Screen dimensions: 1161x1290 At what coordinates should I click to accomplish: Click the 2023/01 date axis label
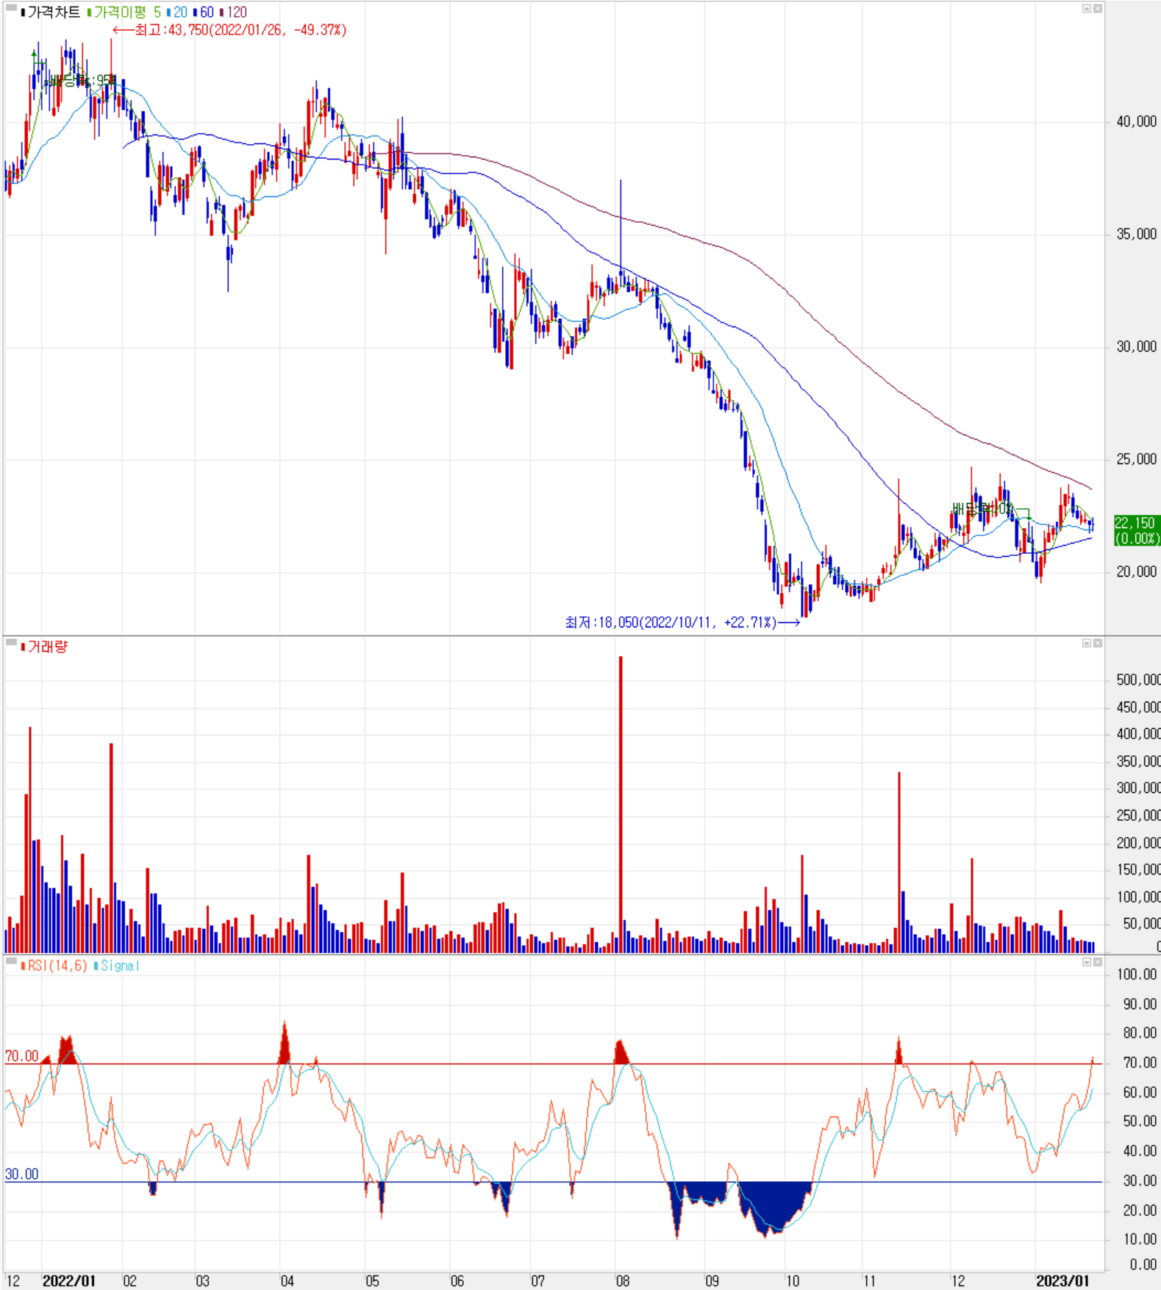(1062, 1280)
